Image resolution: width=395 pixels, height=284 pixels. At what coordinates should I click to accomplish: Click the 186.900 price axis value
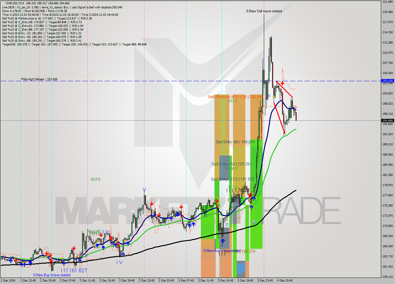388,155
